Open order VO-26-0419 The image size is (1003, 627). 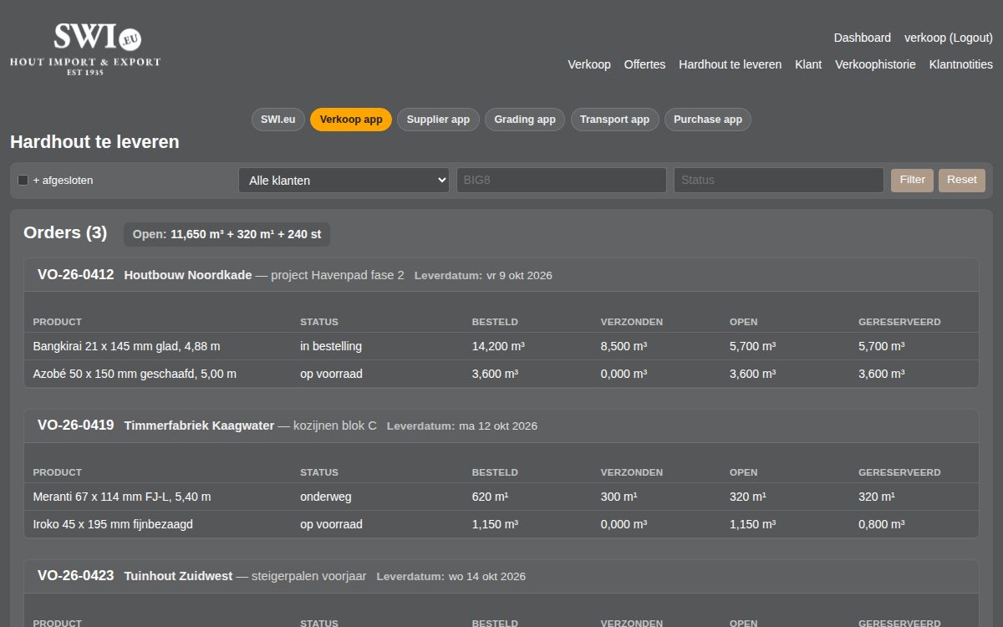point(76,425)
